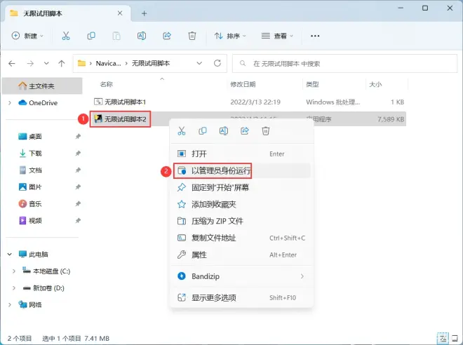Go up one folder level
This screenshot has width=463, height=345.
[62, 63]
